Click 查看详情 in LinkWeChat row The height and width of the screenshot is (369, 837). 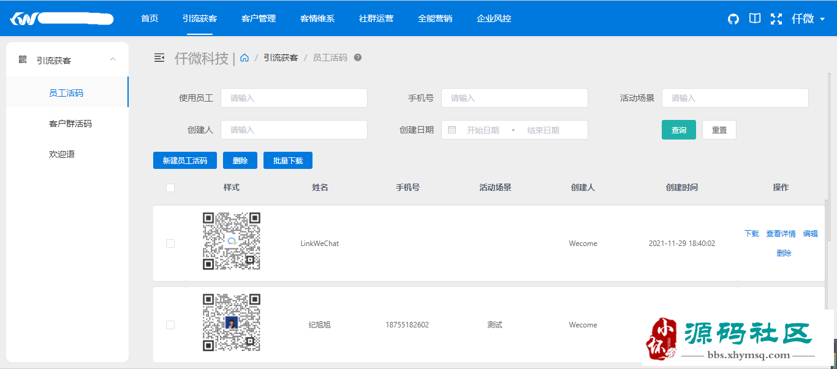point(781,234)
